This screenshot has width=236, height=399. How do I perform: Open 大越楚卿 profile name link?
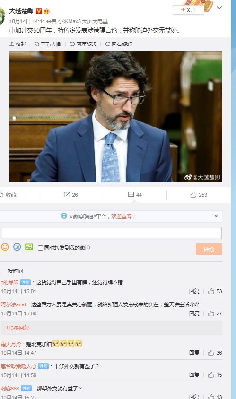point(21,11)
